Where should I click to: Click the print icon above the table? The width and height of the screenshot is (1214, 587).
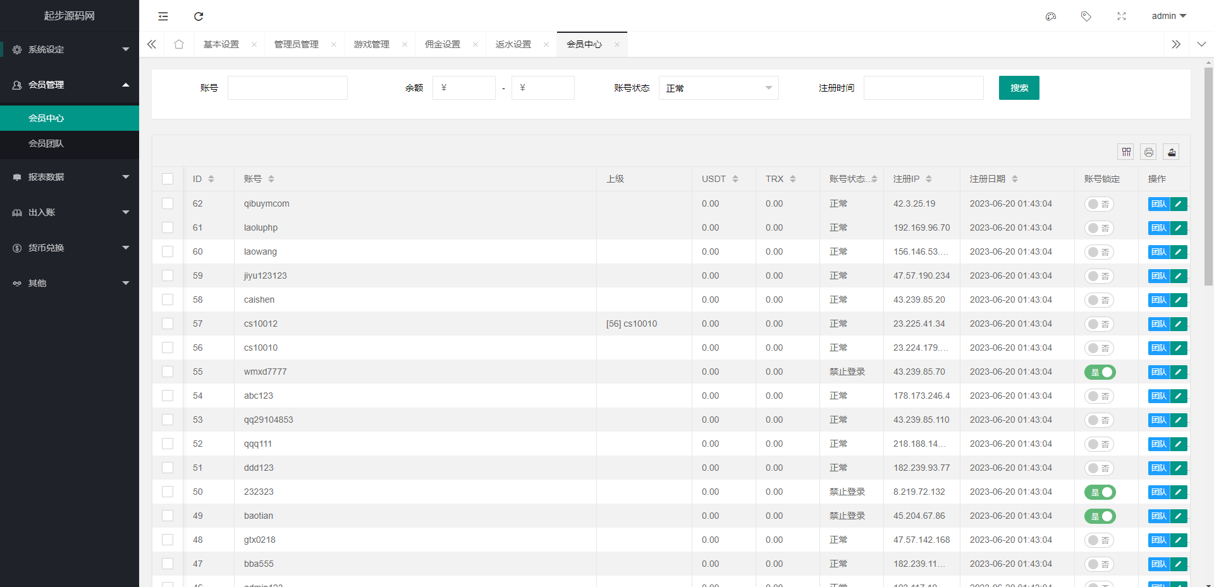(x=1149, y=152)
